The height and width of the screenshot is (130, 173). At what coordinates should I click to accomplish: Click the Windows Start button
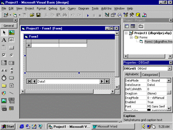point(8,127)
